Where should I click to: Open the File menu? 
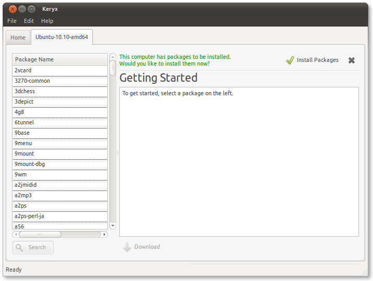(x=12, y=21)
